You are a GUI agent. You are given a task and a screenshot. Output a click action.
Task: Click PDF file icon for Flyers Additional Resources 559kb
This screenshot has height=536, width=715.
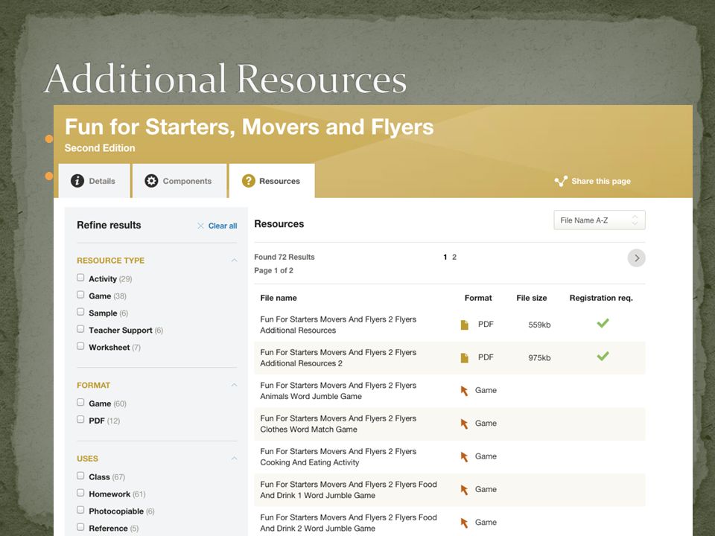(x=464, y=325)
